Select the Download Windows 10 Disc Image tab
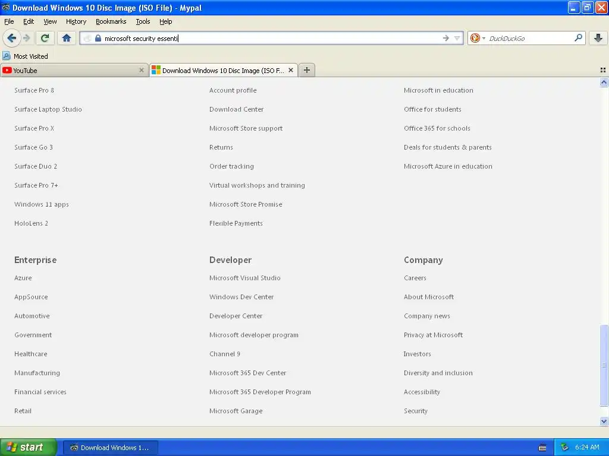This screenshot has height=456, width=609. 224,70
